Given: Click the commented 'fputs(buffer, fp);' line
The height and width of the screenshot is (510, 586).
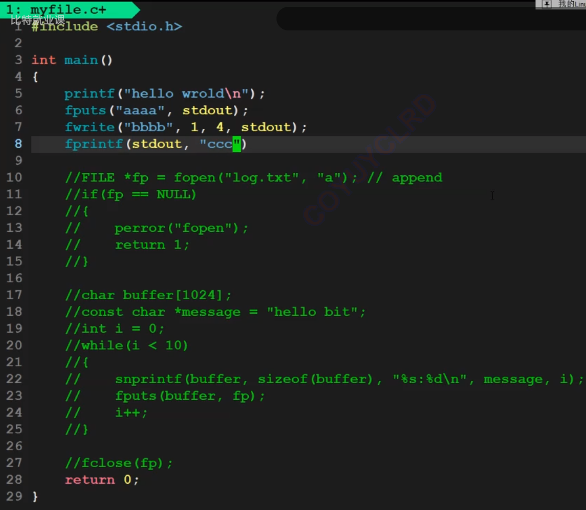Looking at the screenshot, I should click(x=165, y=396).
